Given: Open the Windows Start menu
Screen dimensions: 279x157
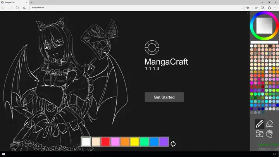Looking at the screenshot, I should pyautogui.click(x=3, y=154).
